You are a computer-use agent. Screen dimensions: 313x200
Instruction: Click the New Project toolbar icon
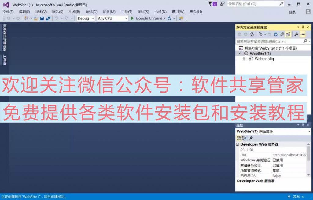coord(26,18)
